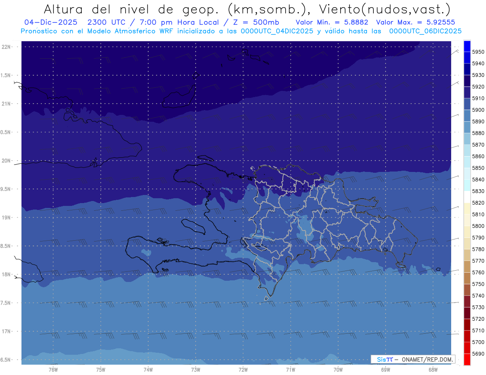Click the longitude label '71W'

point(290,370)
